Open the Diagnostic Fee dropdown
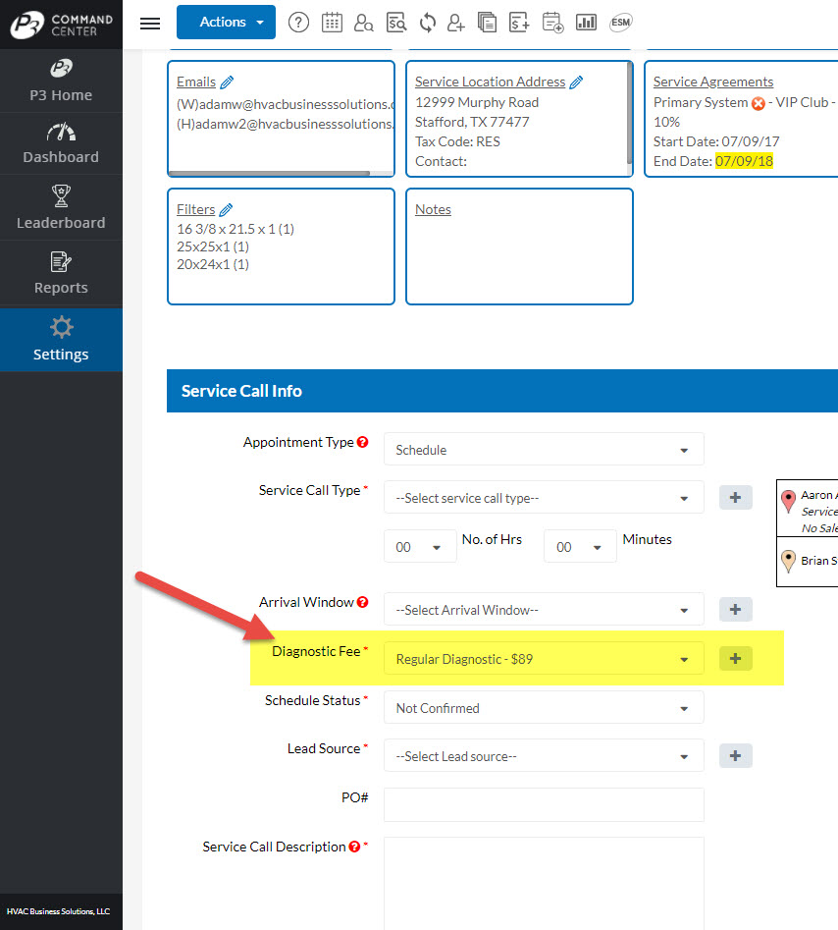The height and width of the screenshot is (930, 838). tap(544, 659)
